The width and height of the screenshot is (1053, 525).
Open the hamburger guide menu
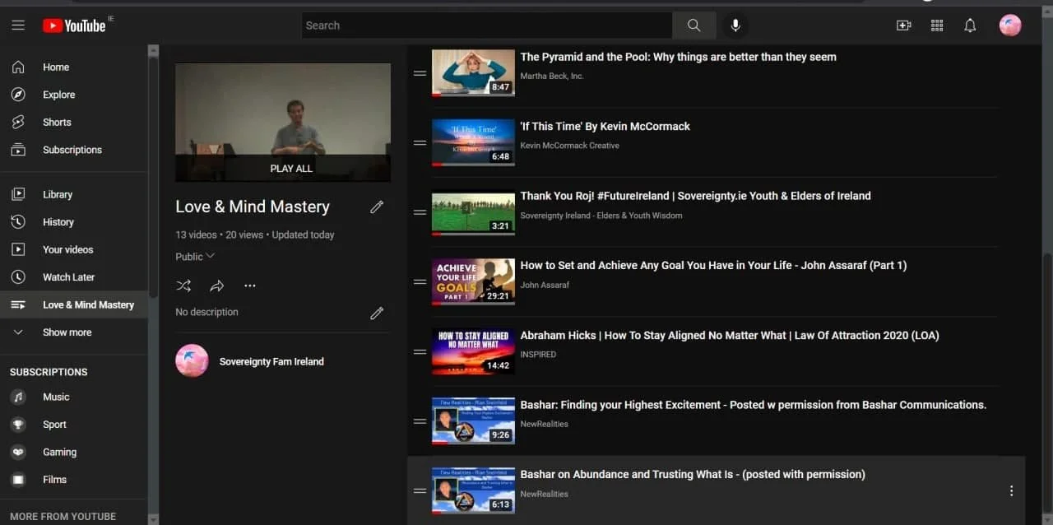[18, 26]
